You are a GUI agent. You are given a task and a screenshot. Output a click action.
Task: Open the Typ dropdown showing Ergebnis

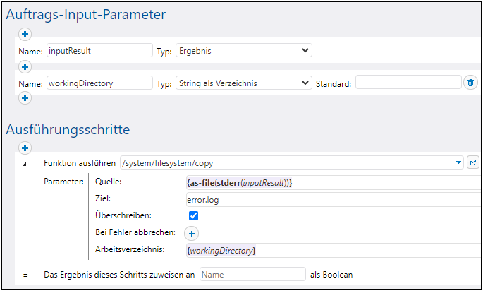[x=243, y=50]
